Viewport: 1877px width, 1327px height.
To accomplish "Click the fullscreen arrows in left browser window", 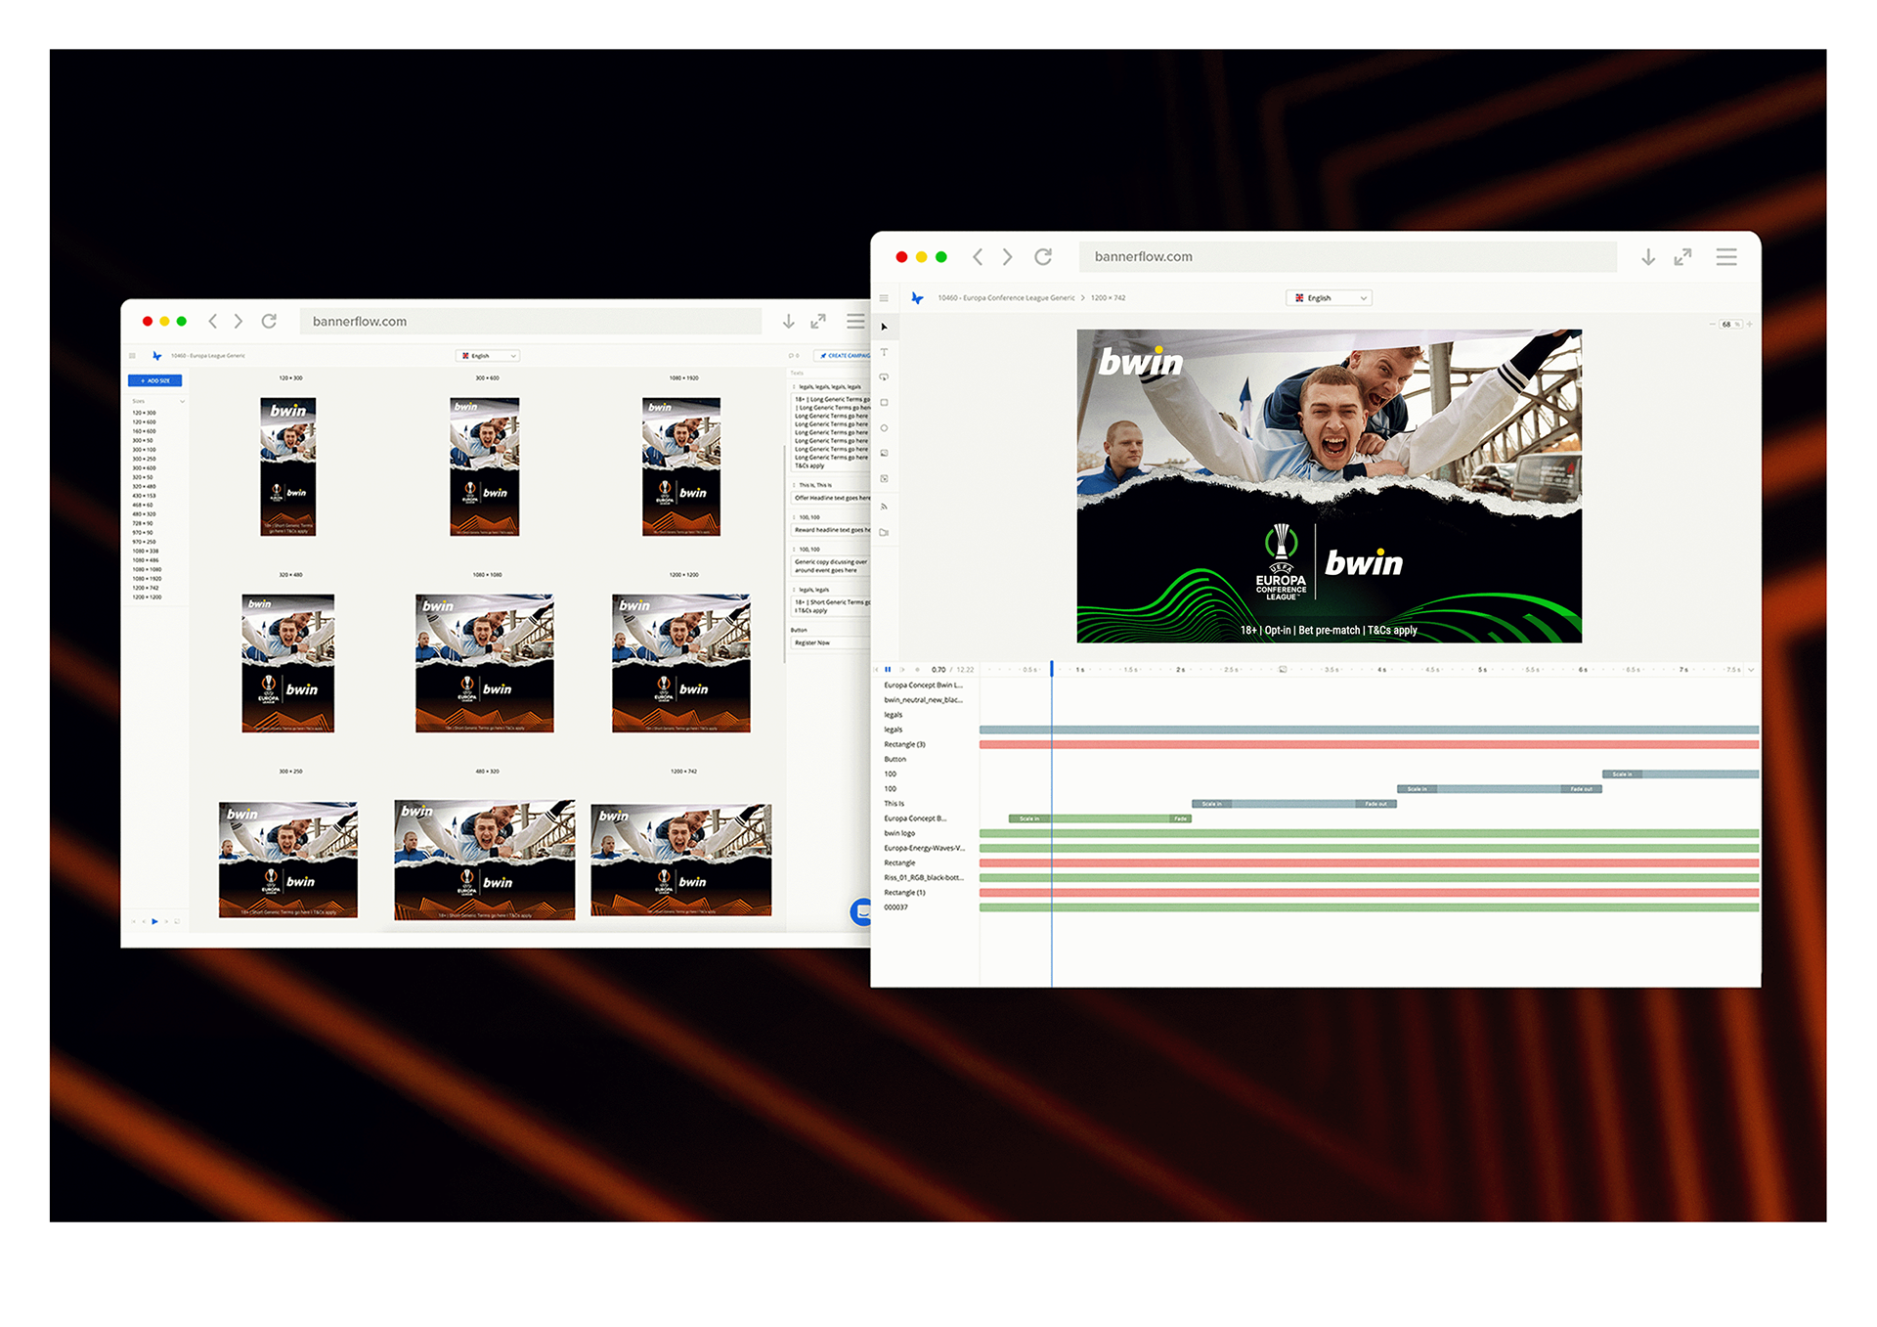I will (x=818, y=321).
